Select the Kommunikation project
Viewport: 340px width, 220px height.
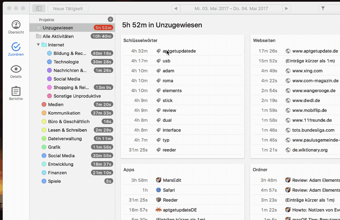click(64, 113)
